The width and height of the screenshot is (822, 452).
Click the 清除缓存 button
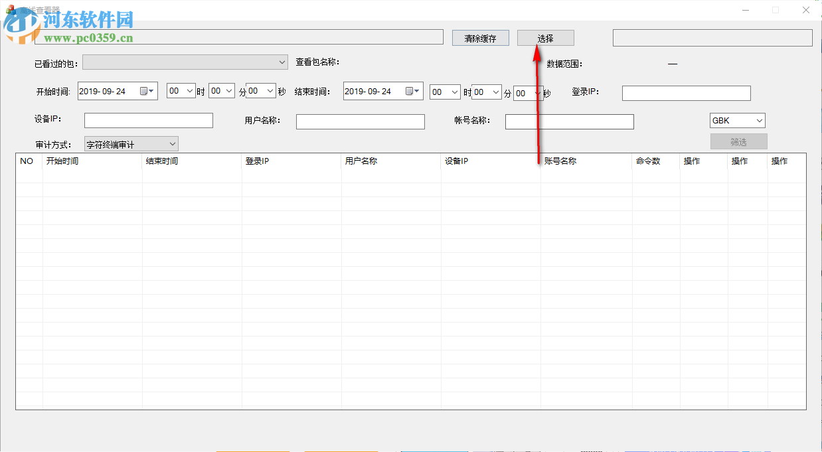481,38
